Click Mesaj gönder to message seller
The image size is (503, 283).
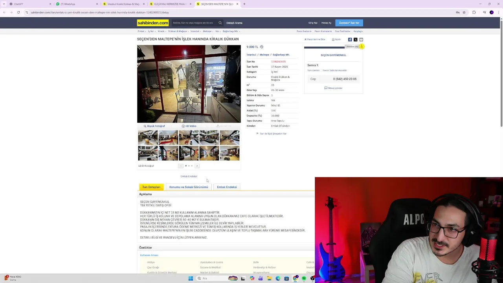pos(333,88)
